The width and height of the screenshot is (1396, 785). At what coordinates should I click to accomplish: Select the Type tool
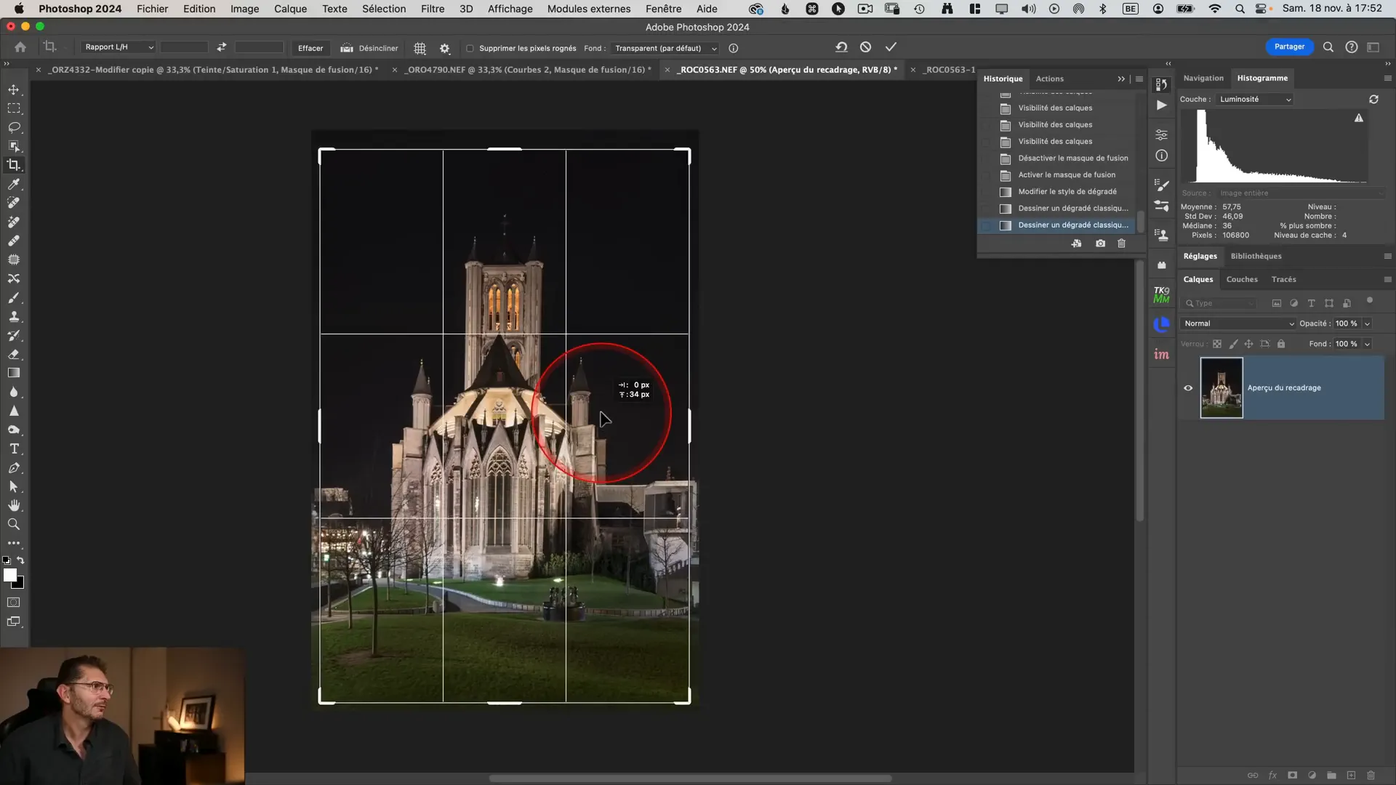click(14, 448)
